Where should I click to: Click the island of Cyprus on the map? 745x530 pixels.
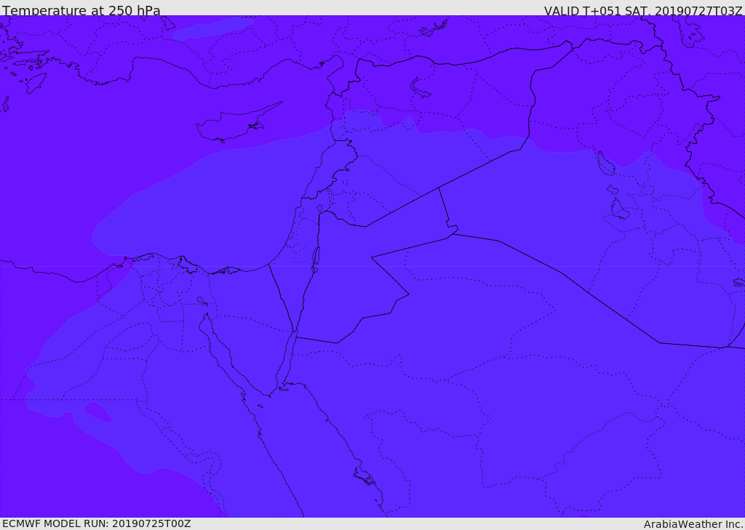pos(239,123)
